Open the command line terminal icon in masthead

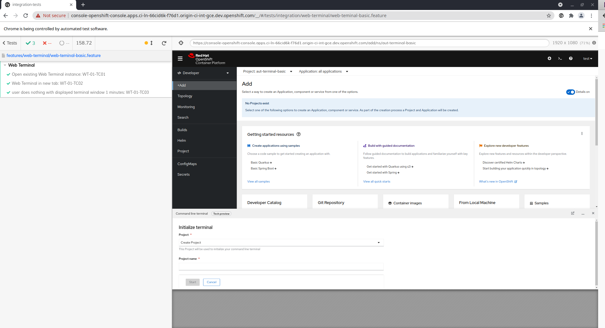(x=560, y=59)
